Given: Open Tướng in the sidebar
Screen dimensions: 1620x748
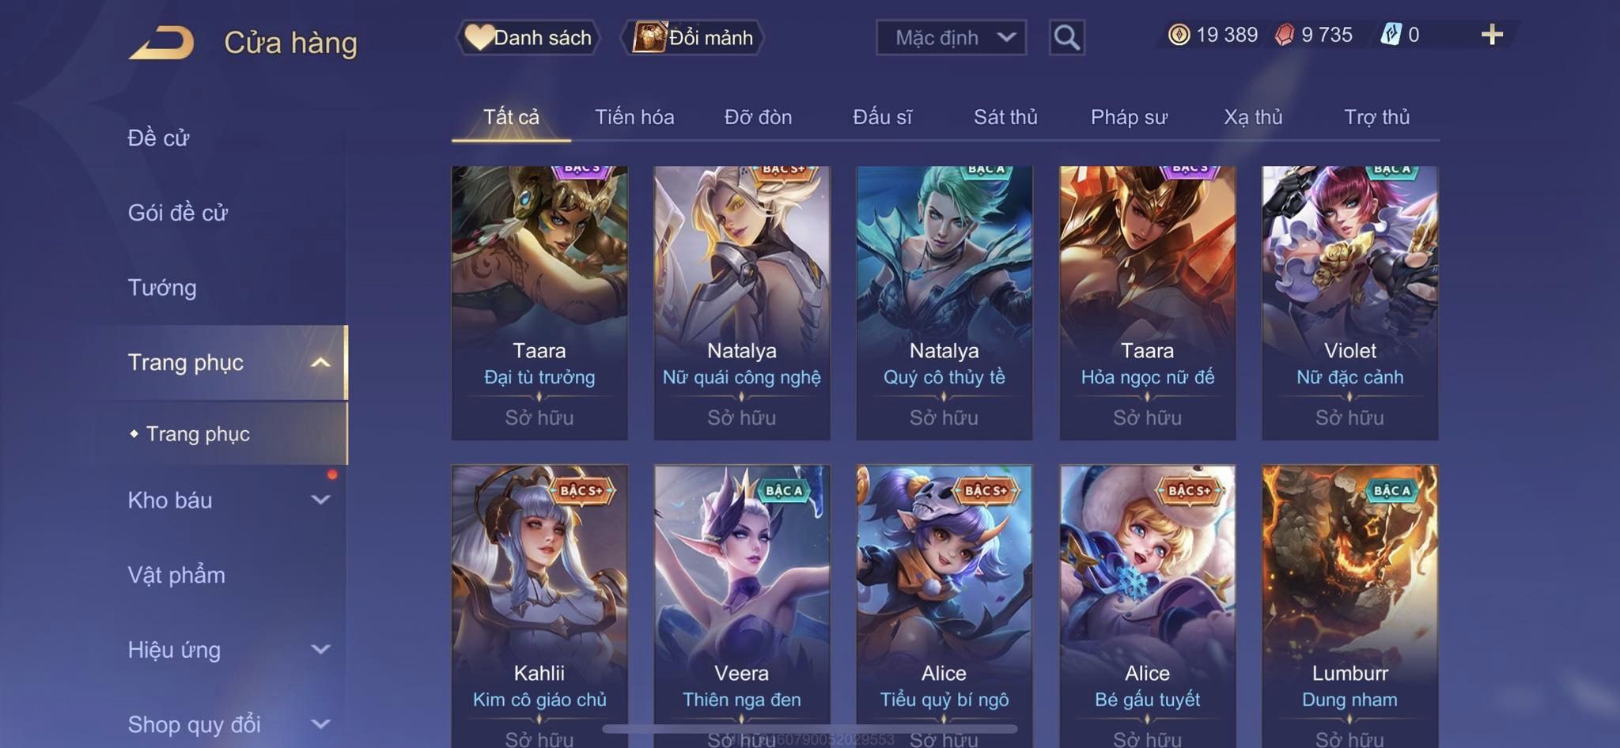Looking at the screenshot, I should coord(162,287).
